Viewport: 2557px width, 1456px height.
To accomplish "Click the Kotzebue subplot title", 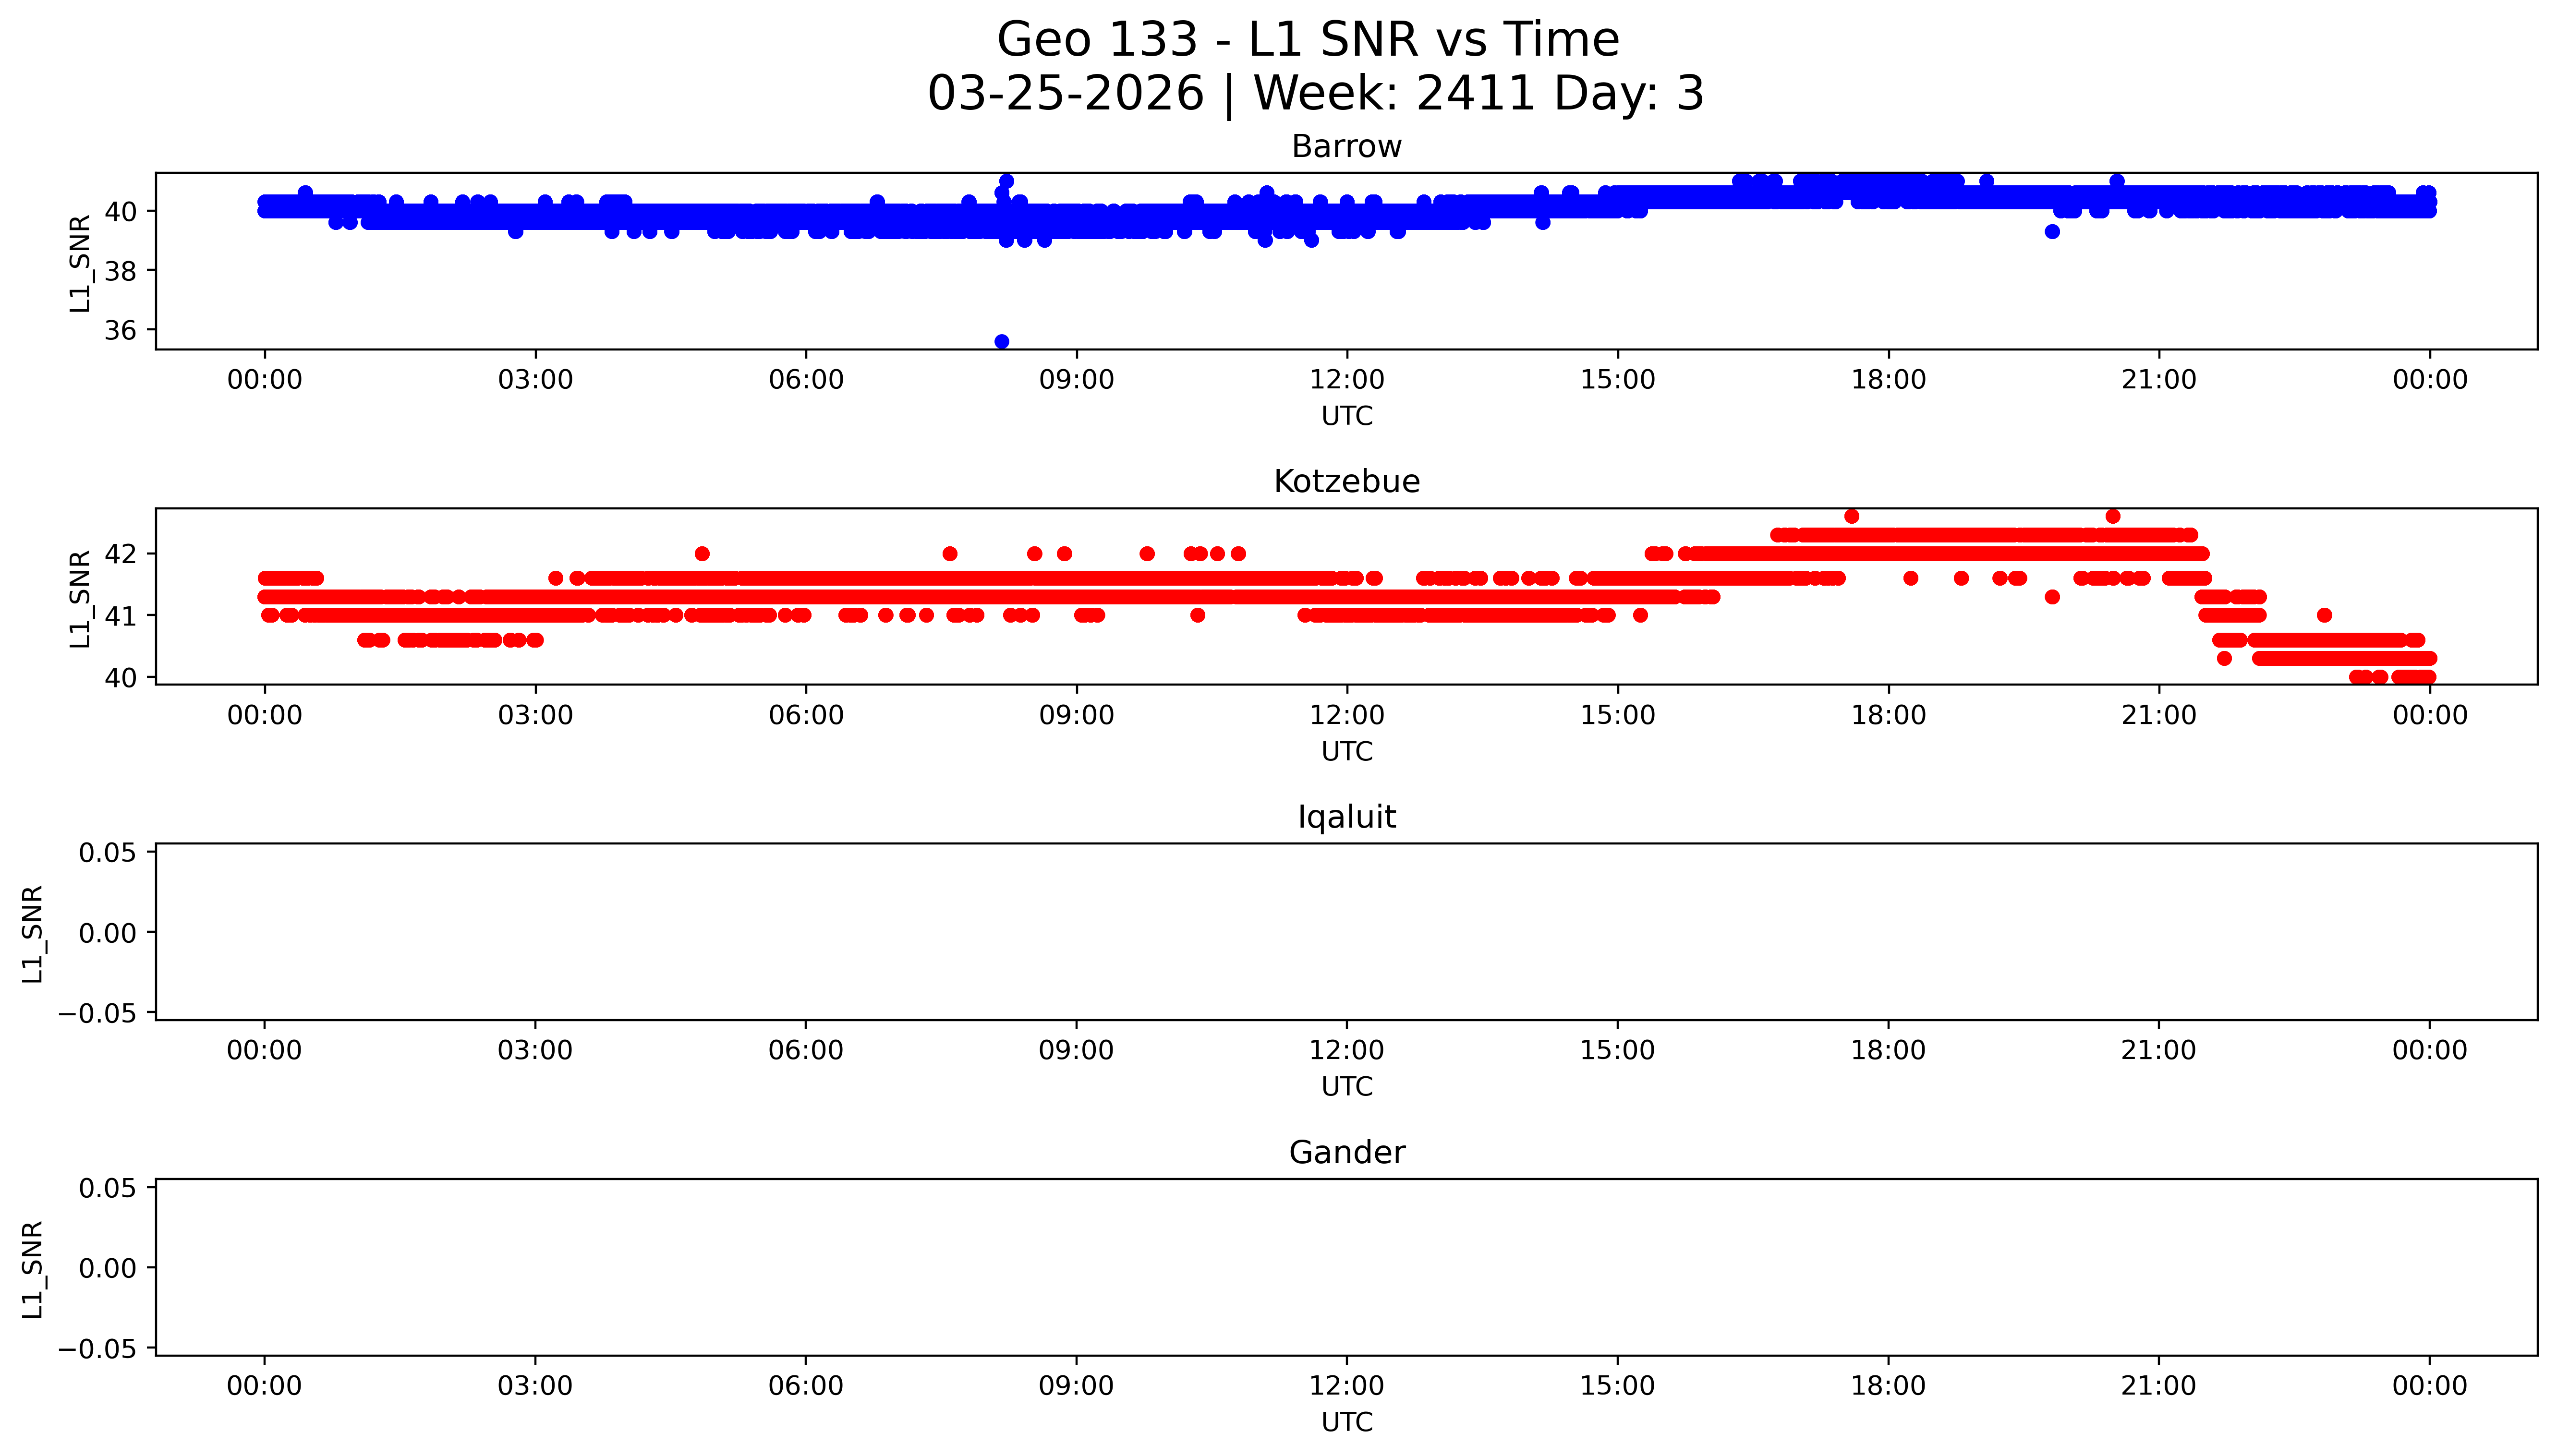I will (1346, 482).
